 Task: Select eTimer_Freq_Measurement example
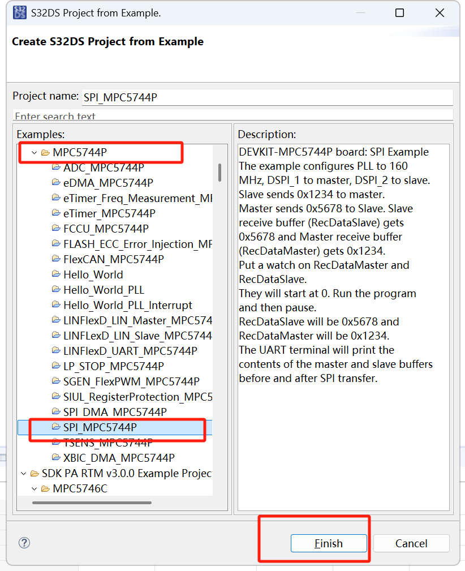click(x=137, y=198)
